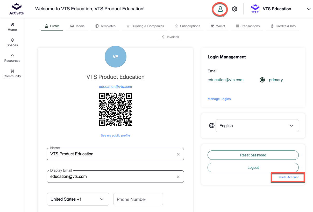Select the primary email radio button
Image resolution: width=313 pixels, height=212 pixels.
[262, 80]
